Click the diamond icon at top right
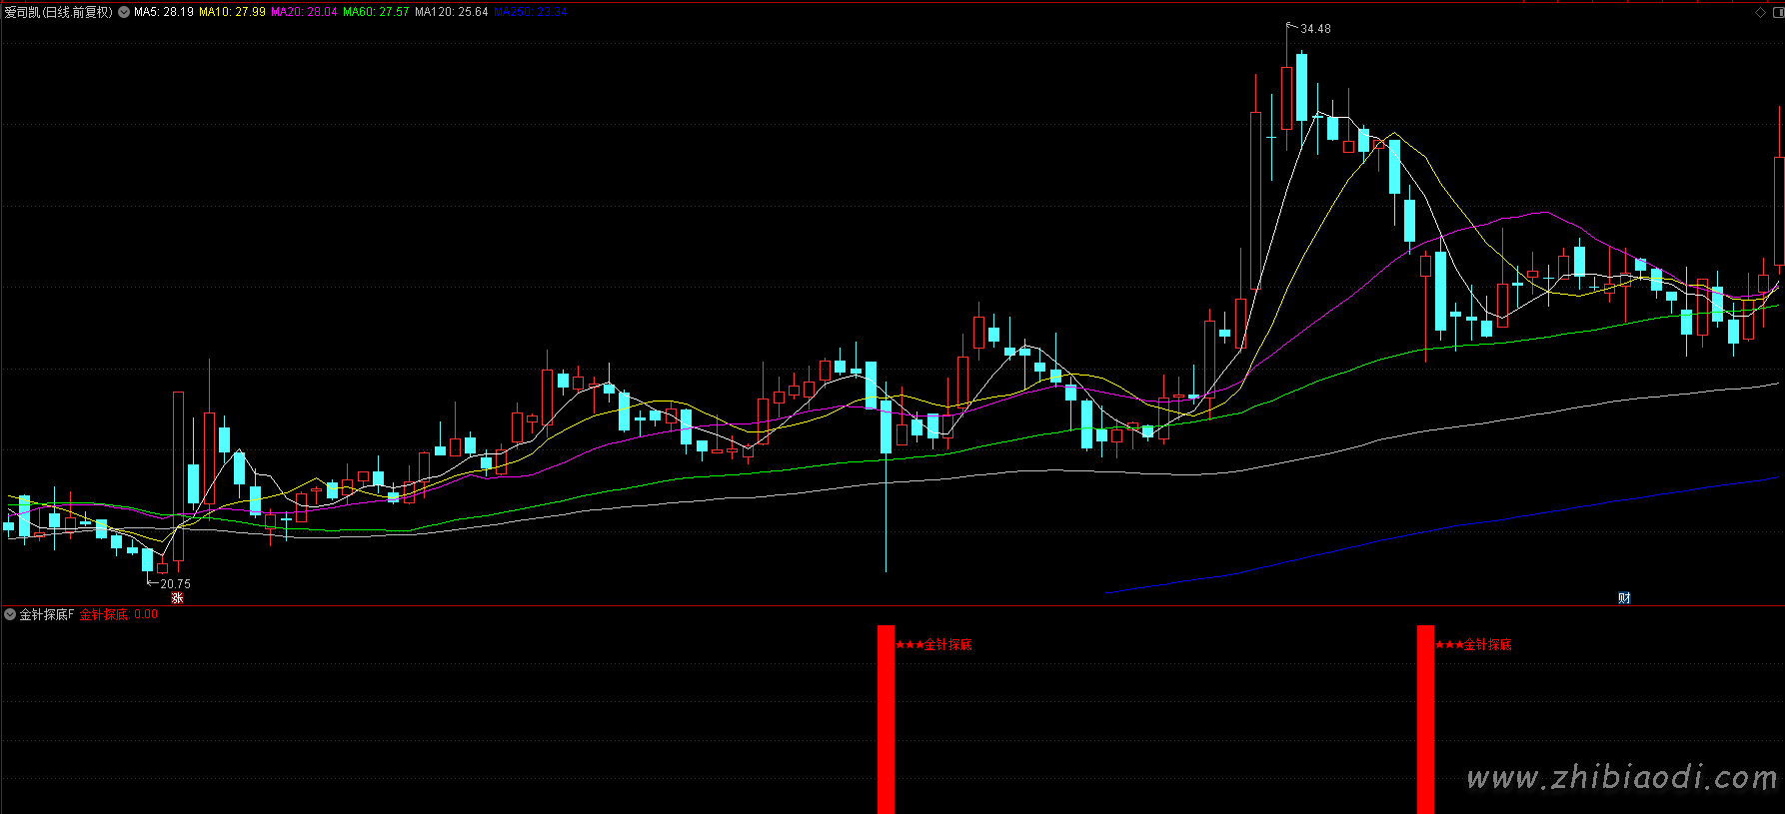This screenshot has width=1785, height=814. [1760, 12]
